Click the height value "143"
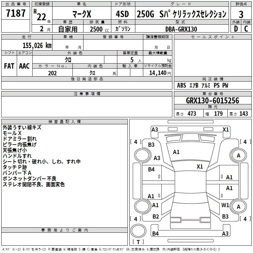This screenshot has height=253, width=253. point(244,114)
